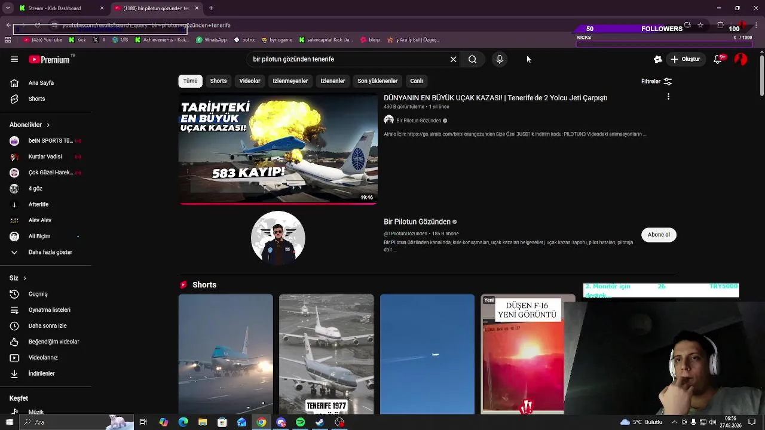The width and height of the screenshot is (765, 430).
Task: Open Beğendiğim videolar
Action: [45, 342]
